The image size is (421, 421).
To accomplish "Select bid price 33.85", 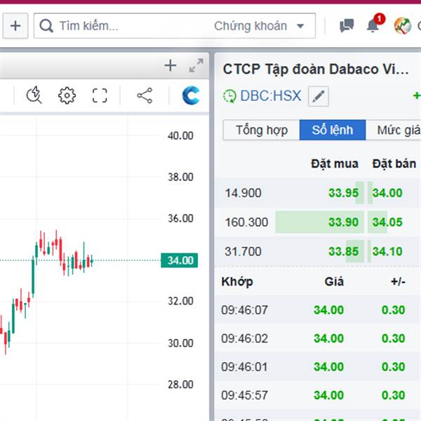I will [343, 251].
